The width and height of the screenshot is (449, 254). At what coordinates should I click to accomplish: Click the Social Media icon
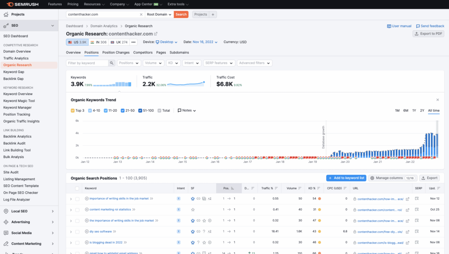coord(6,233)
